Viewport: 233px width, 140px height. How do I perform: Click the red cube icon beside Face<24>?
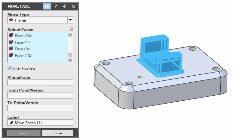coord(11,35)
